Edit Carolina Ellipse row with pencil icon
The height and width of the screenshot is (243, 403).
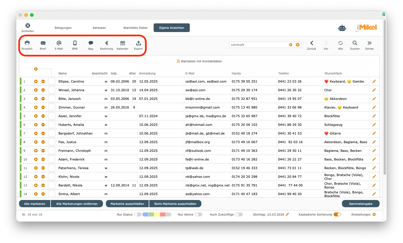coord(374,81)
